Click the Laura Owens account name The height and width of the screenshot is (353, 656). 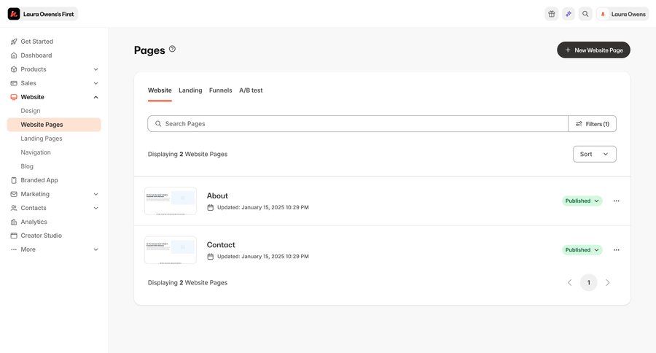click(628, 14)
